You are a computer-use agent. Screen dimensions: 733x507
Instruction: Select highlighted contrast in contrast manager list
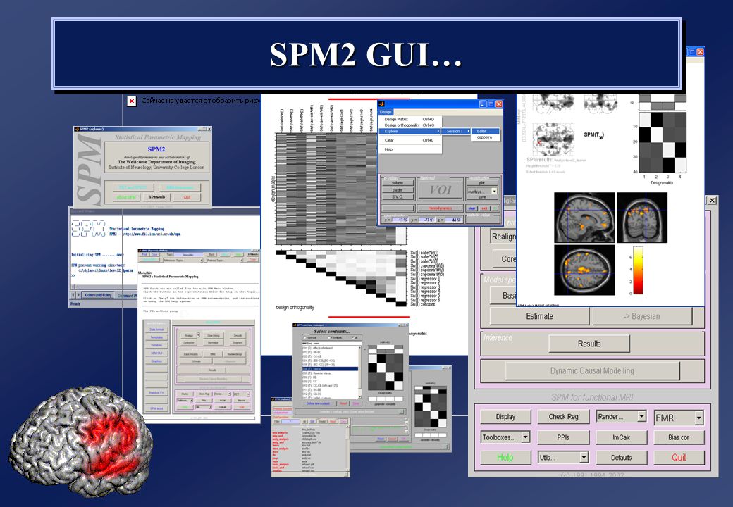pyautogui.click(x=330, y=369)
